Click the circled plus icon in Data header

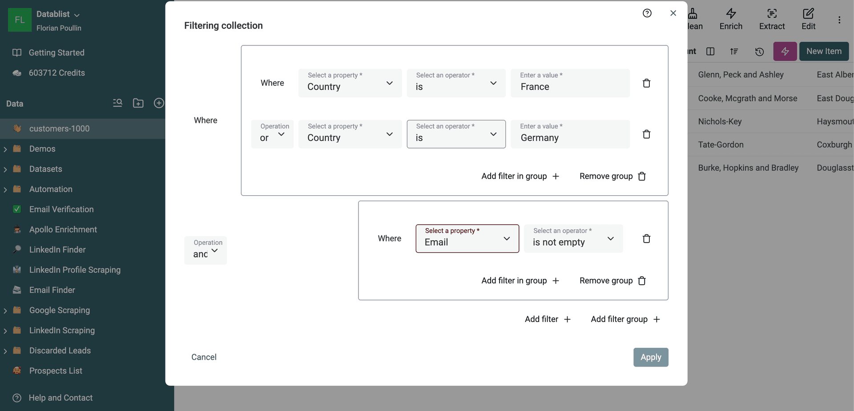click(159, 103)
